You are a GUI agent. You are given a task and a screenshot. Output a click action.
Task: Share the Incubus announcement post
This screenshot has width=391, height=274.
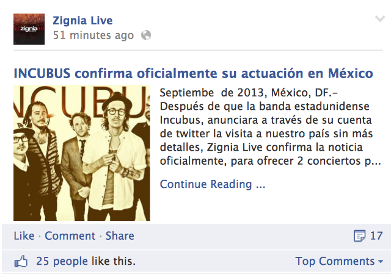(120, 236)
